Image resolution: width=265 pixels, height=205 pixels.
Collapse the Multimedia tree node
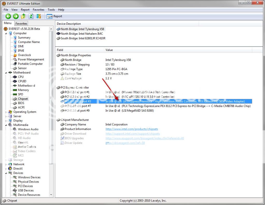pos(6,125)
